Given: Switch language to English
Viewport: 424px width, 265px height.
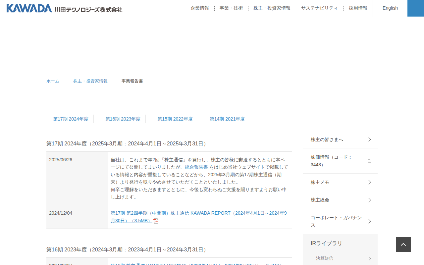Looking at the screenshot, I should pos(390,8).
